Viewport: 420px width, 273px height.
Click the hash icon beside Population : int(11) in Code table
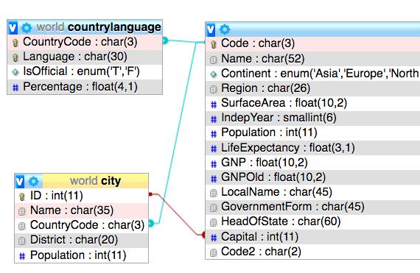tap(214, 134)
